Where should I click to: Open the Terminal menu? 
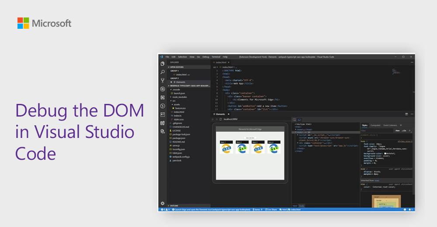[216, 57]
